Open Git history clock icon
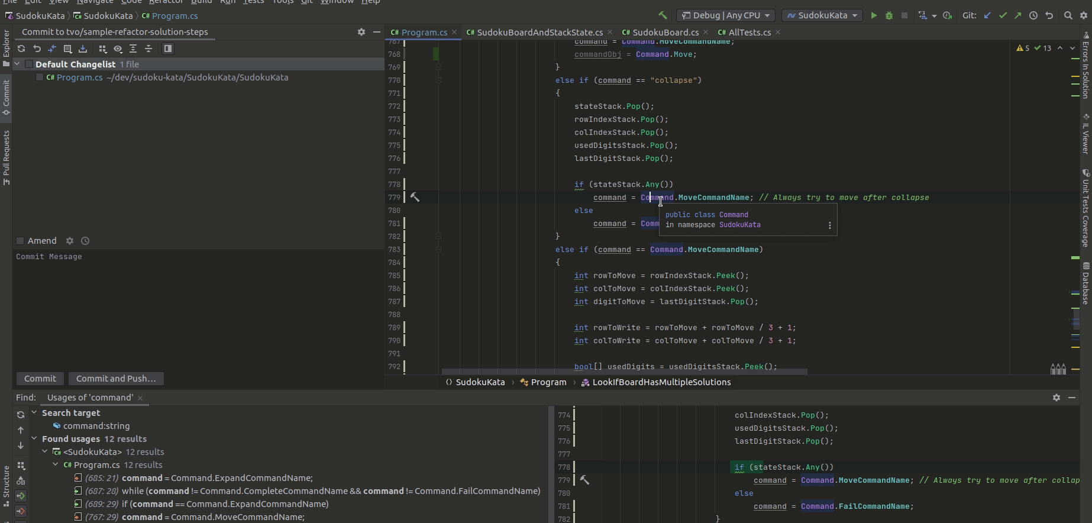This screenshot has width=1092, height=523. click(x=1033, y=16)
